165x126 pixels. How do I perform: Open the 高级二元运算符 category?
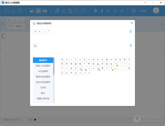pyautogui.click(x=43, y=66)
